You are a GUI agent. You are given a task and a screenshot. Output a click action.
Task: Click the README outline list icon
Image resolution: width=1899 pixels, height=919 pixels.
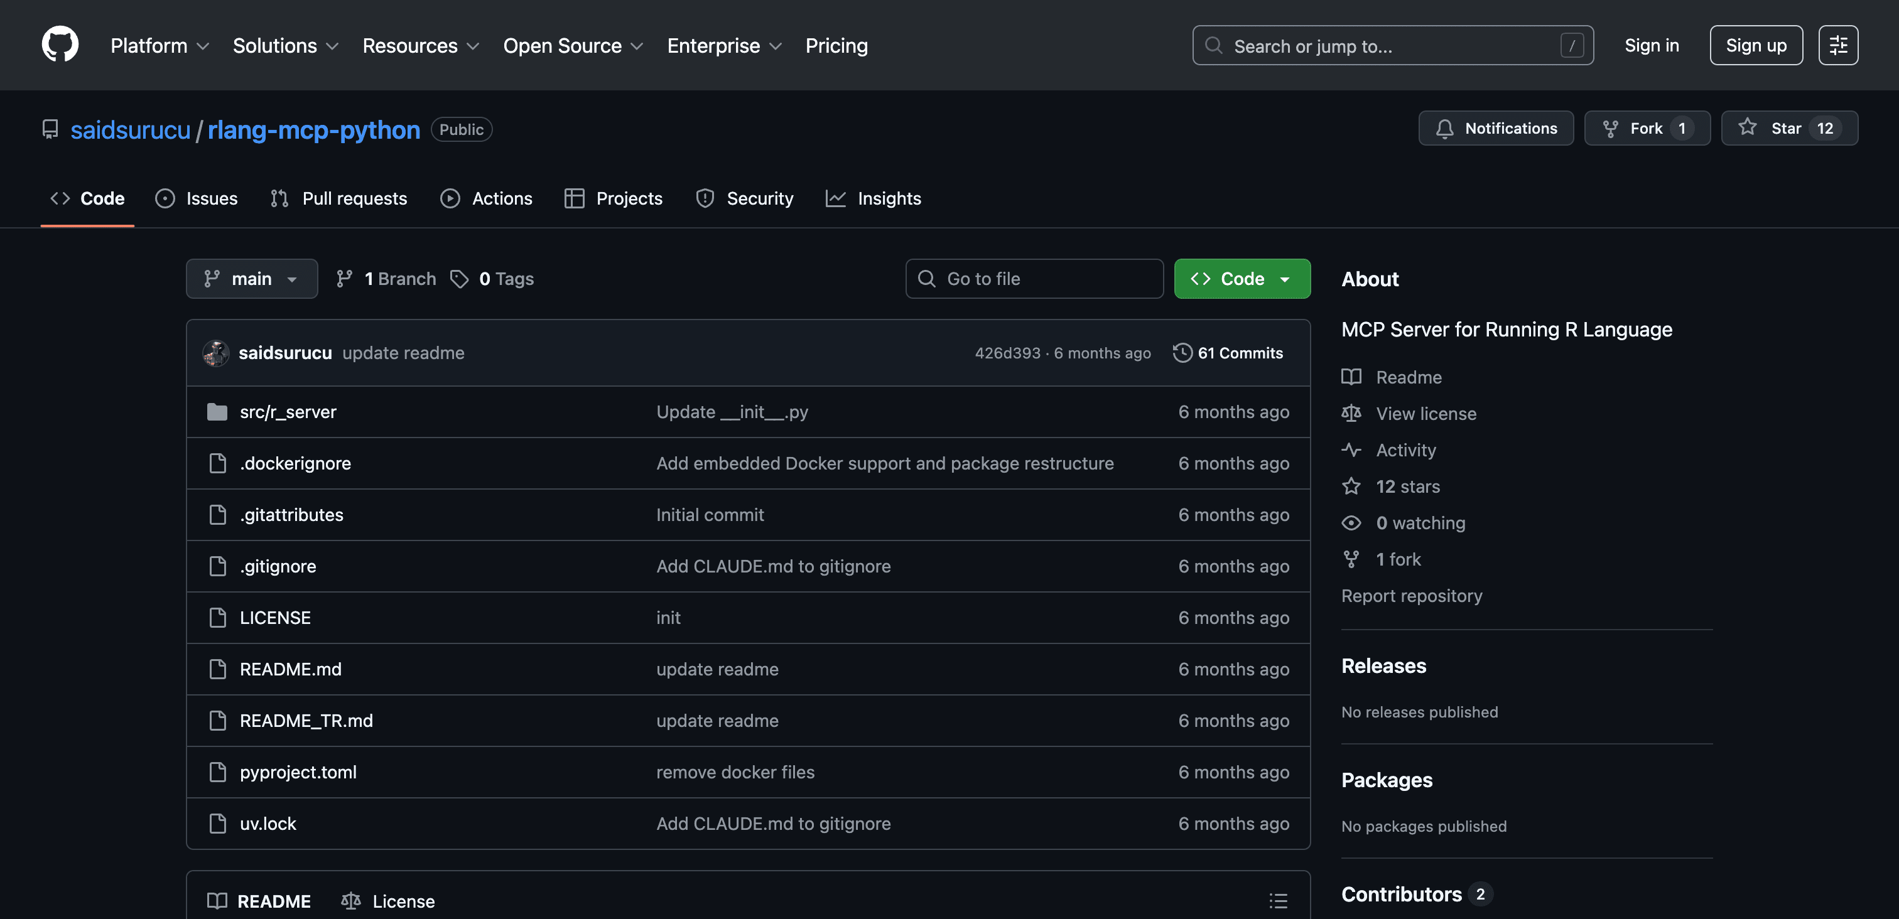point(1277,900)
